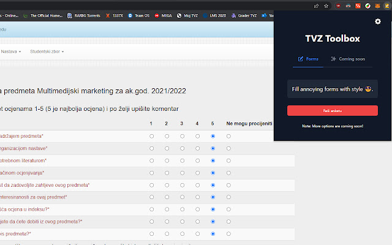Select rating 4 for 'zadovoljite zahtjeve ovog predmeta' row
Image resolution: width=392 pixels, height=245 pixels.
[x=197, y=185]
